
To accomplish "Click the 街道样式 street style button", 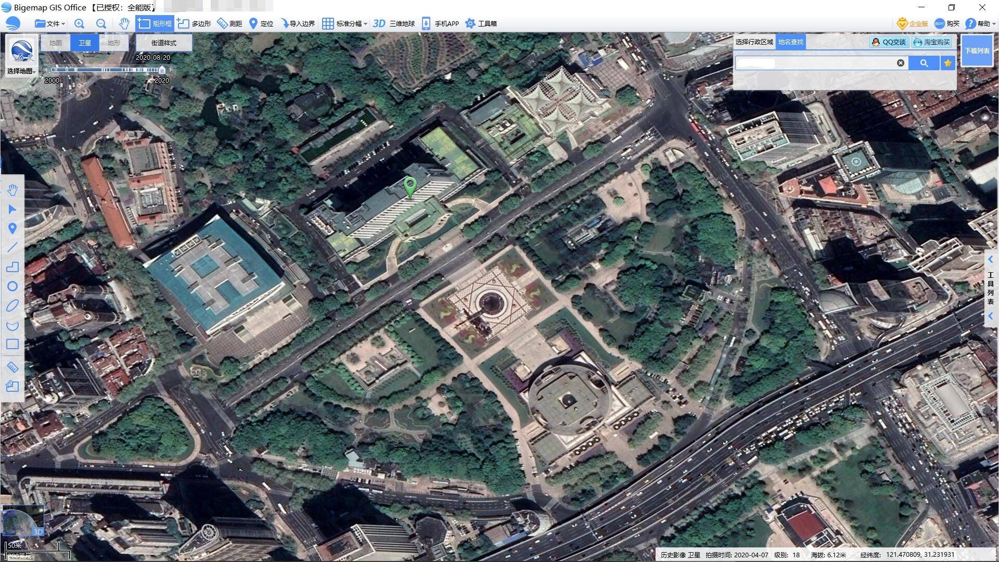I will [x=164, y=43].
